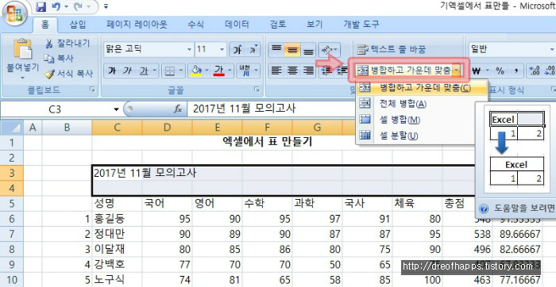The image size is (556, 287).
Task: Apply the red font color 가
Action: [218, 71]
